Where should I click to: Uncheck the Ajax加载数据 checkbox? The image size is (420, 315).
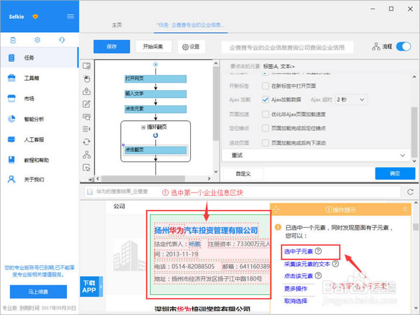pyautogui.click(x=266, y=100)
